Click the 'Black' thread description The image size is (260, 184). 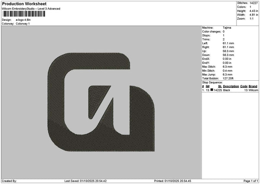point(227,90)
